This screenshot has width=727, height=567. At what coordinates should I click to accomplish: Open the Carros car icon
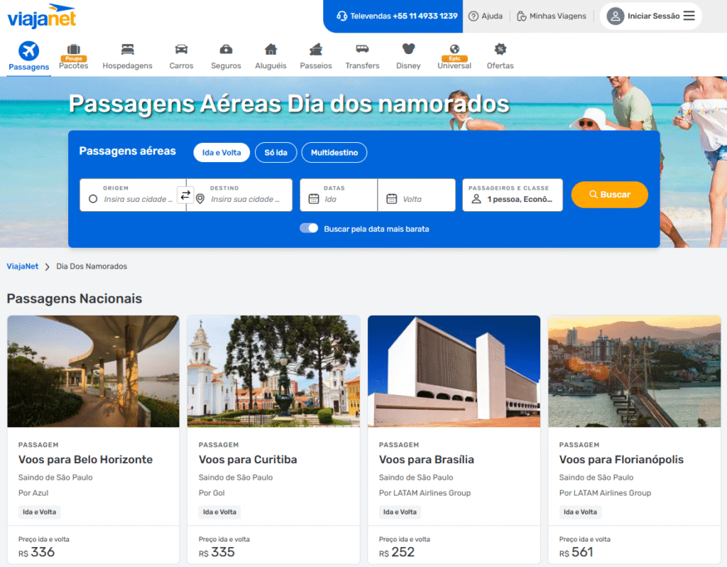tap(181, 49)
